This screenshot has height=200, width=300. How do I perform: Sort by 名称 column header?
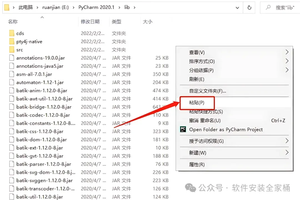pyautogui.click(x=13, y=21)
